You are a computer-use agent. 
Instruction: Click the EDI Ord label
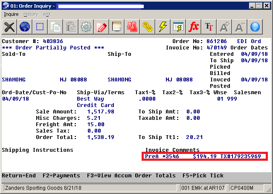[x=249, y=41]
